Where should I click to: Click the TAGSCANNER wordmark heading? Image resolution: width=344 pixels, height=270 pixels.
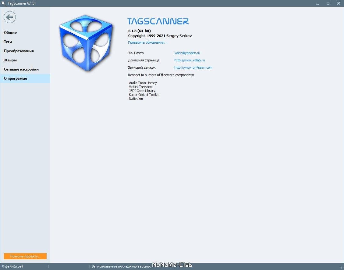pyautogui.click(x=158, y=21)
